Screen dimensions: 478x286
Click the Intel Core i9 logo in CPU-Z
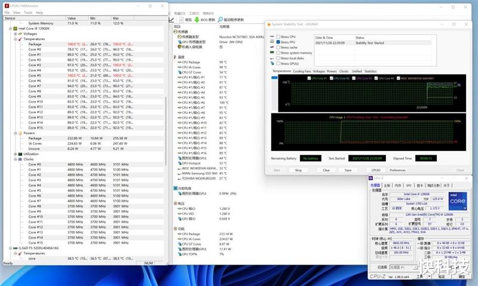[x=458, y=201]
